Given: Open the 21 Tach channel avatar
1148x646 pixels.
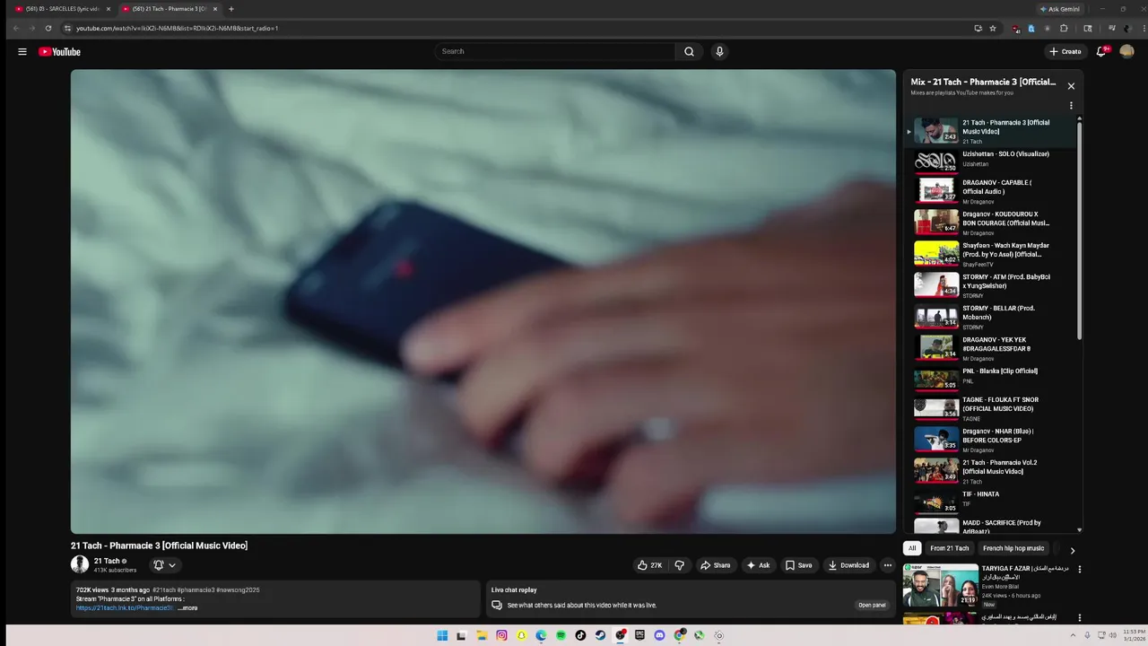Looking at the screenshot, I should coord(80,564).
